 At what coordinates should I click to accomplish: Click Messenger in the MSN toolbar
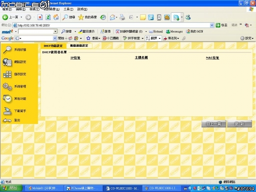174,31
